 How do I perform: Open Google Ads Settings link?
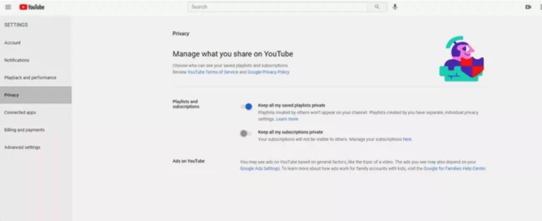[x=260, y=169]
